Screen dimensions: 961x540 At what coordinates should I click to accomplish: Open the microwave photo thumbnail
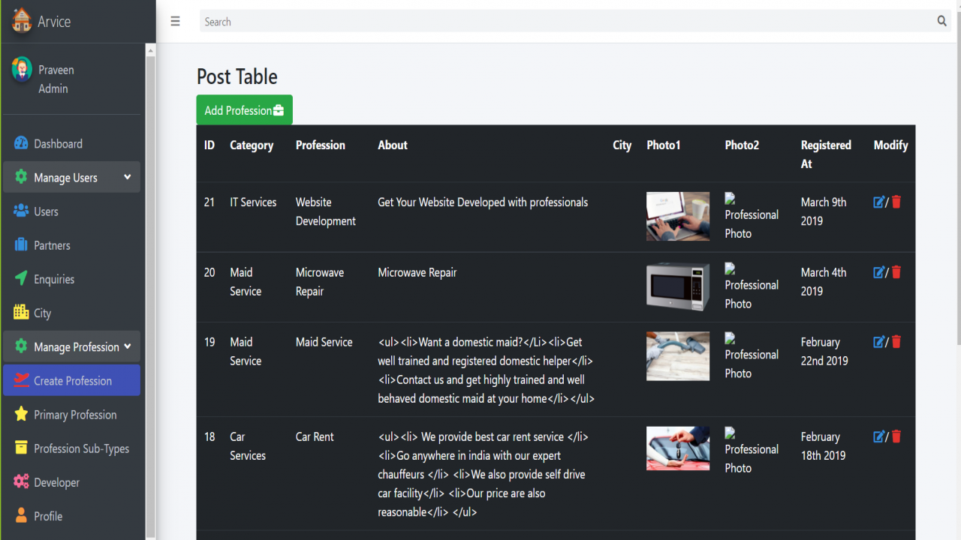678,286
